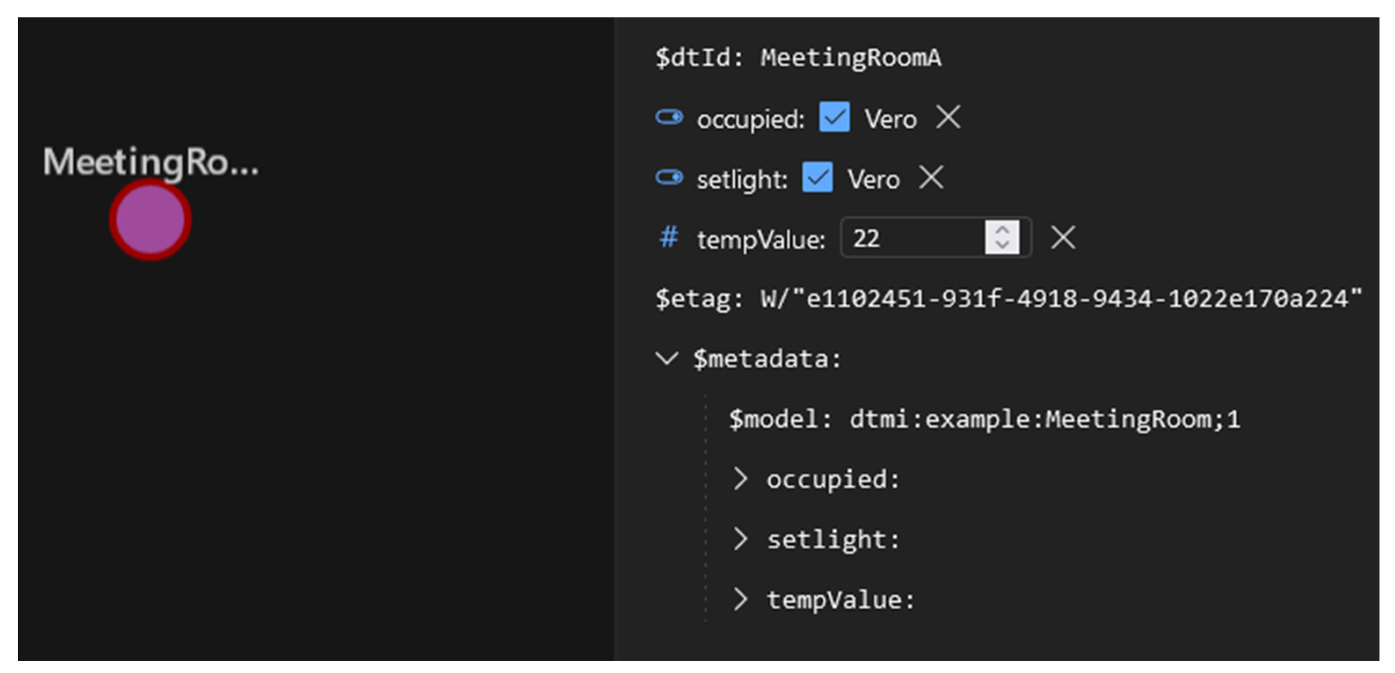This screenshot has height=673, width=1395.
Task: Toggle the setlight checkbox off
Action: [817, 177]
